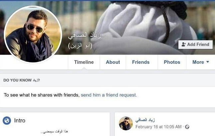The height and width of the screenshot is (136, 215).
Task: Click the nickname in parentheses on cover
Action: click(x=80, y=46)
